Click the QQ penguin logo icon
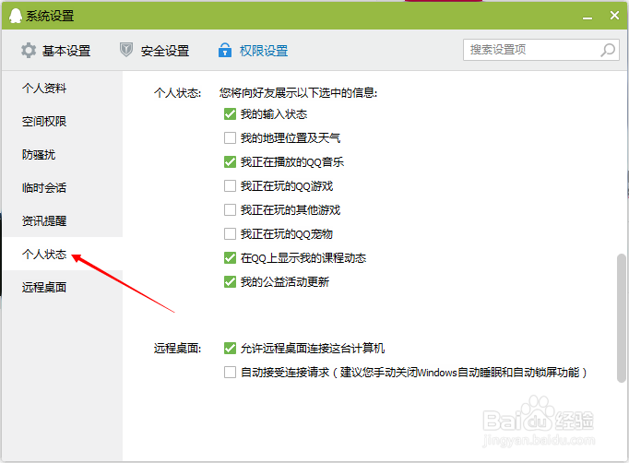629x463 pixels. click(16, 16)
